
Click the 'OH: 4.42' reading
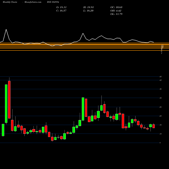[116, 11]
